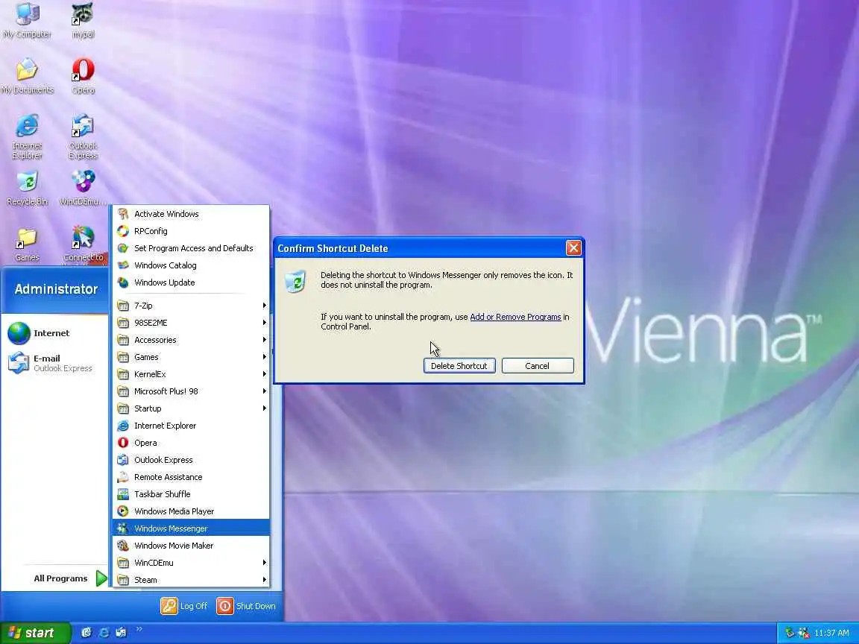Launch Internet Explorer from programs list
Screen dimensions: 859x644
(x=191, y=426)
